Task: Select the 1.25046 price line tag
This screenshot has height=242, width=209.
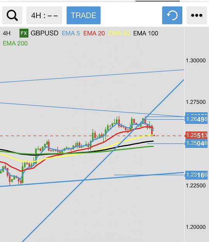Action: point(196,143)
